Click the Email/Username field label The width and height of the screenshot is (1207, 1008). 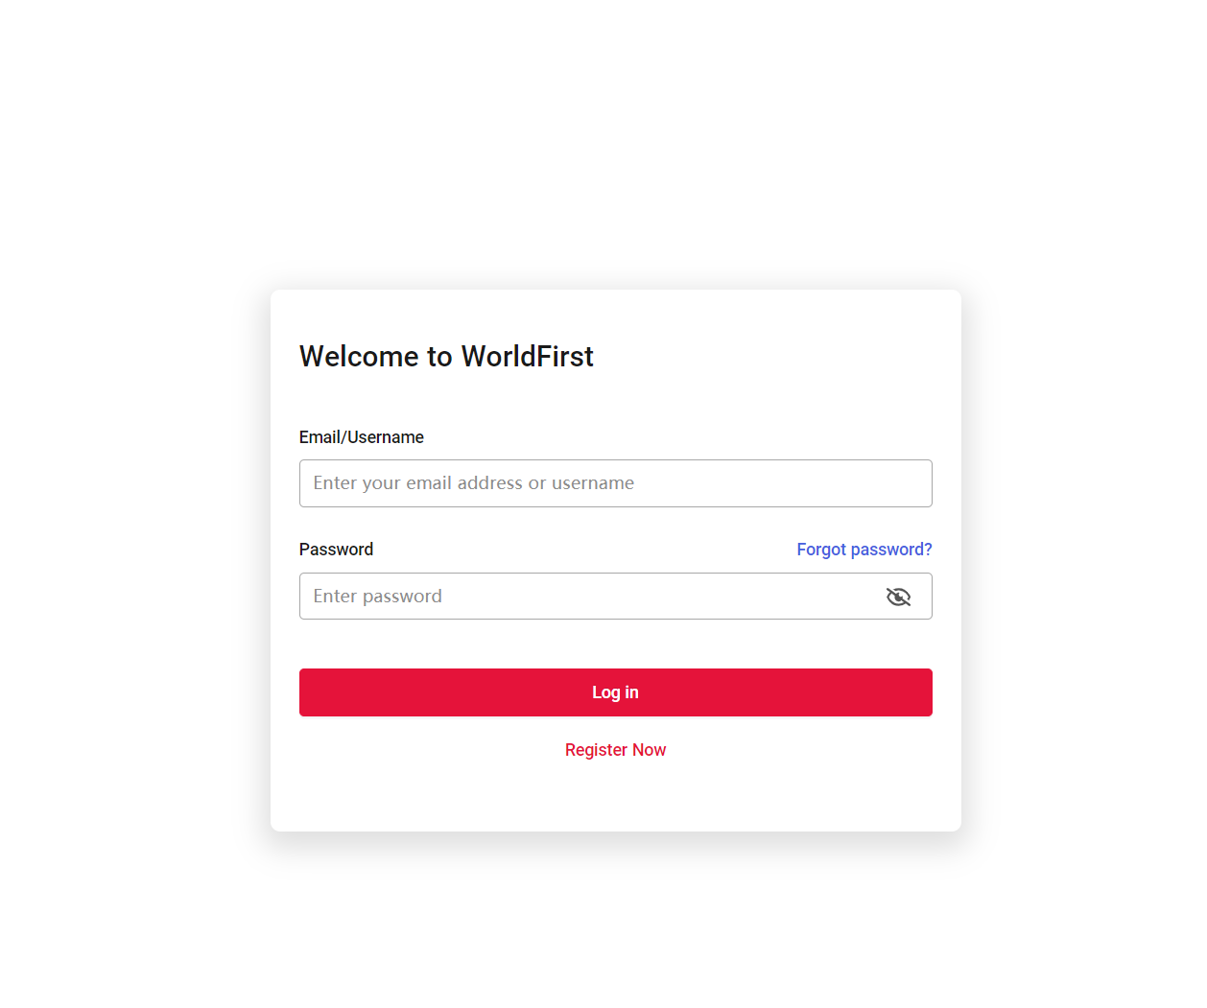coord(361,437)
